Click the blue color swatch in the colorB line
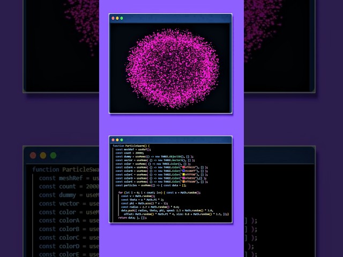This screenshot has width=343, height=257. coord(183,171)
